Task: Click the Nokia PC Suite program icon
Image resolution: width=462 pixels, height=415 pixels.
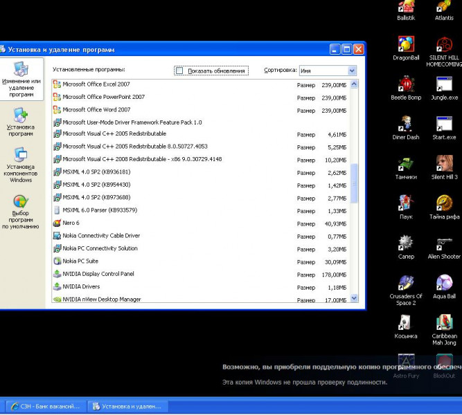Action: point(57,261)
